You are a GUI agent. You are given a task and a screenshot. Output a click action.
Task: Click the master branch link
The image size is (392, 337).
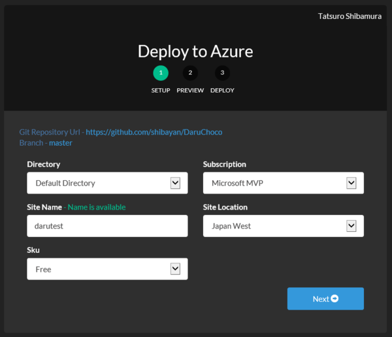tap(61, 143)
